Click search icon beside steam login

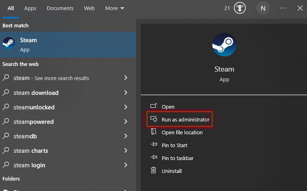tap(6, 165)
